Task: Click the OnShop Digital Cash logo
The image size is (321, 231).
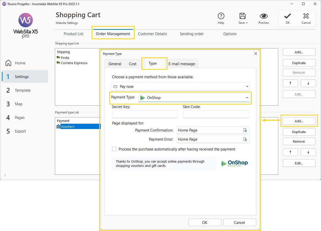Action: [x=234, y=163]
